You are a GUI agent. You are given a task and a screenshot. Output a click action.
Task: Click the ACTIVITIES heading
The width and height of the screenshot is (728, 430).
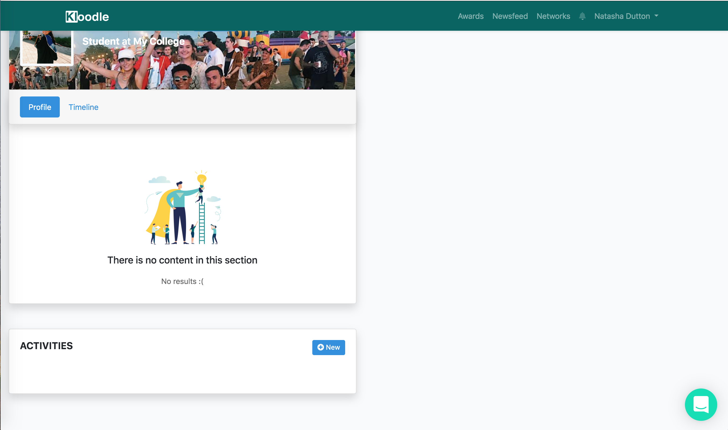click(46, 345)
